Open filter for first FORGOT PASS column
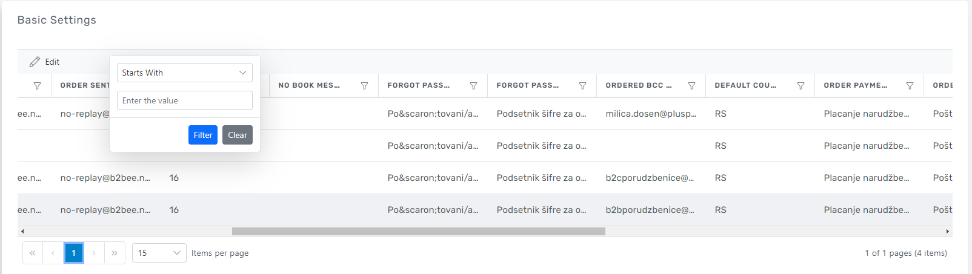 point(473,86)
